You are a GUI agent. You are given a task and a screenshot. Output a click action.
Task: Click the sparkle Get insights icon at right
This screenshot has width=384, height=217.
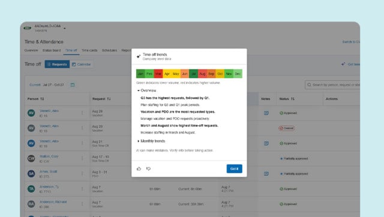pyautogui.click(x=343, y=64)
